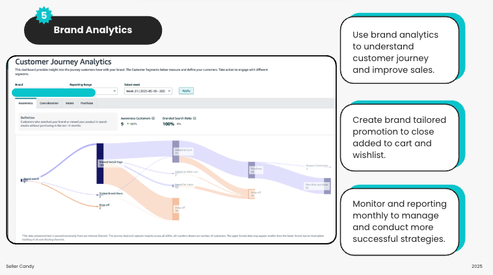This screenshot has height=275, width=493.
Task: Click the large orange Drop-off flow node
Action: tap(177, 209)
